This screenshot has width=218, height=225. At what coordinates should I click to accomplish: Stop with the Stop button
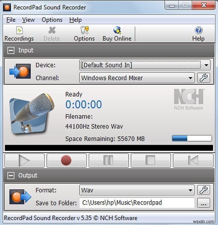pyautogui.click(x=151, y=160)
